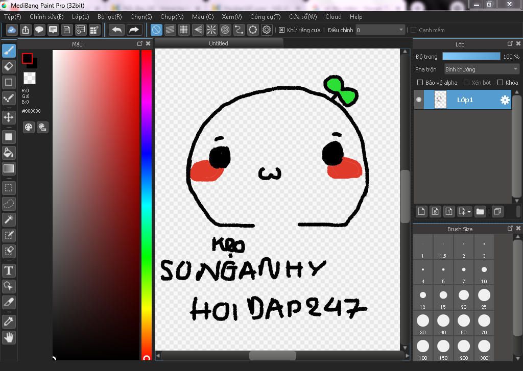The height and width of the screenshot is (371, 523).
Task: Select the Text tool
Action: (9, 270)
